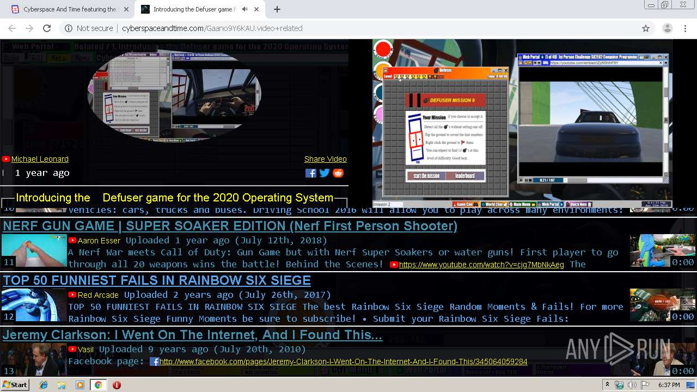Image resolution: width=697 pixels, height=392 pixels.
Task: Open the Michael Leonard channel link
Action: click(40, 159)
